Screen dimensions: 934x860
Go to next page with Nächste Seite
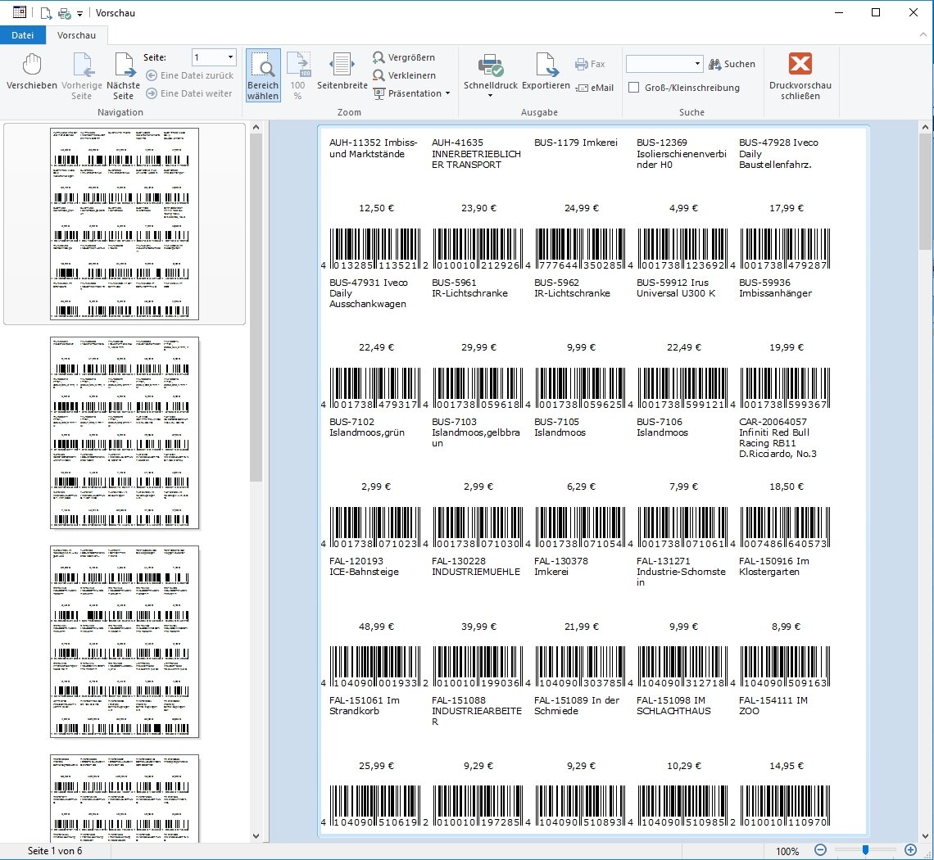click(124, 75)
